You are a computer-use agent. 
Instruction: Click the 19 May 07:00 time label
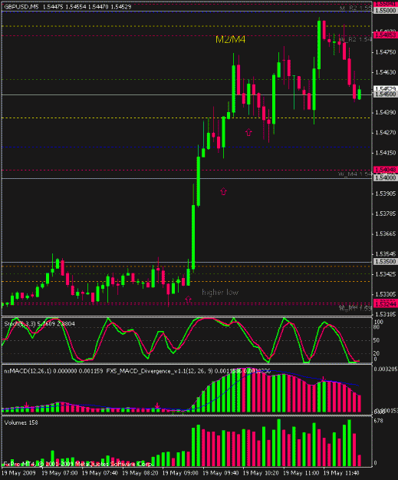pos(60,473)
